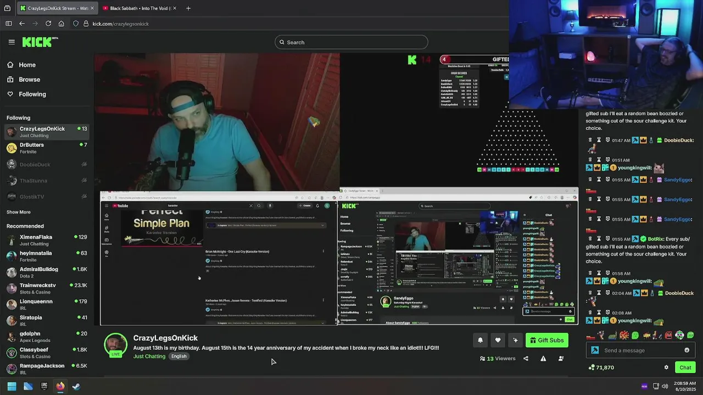Open a new browser tab
The height and width of the screenshot is (395, 703).
[x=188, y=8]
